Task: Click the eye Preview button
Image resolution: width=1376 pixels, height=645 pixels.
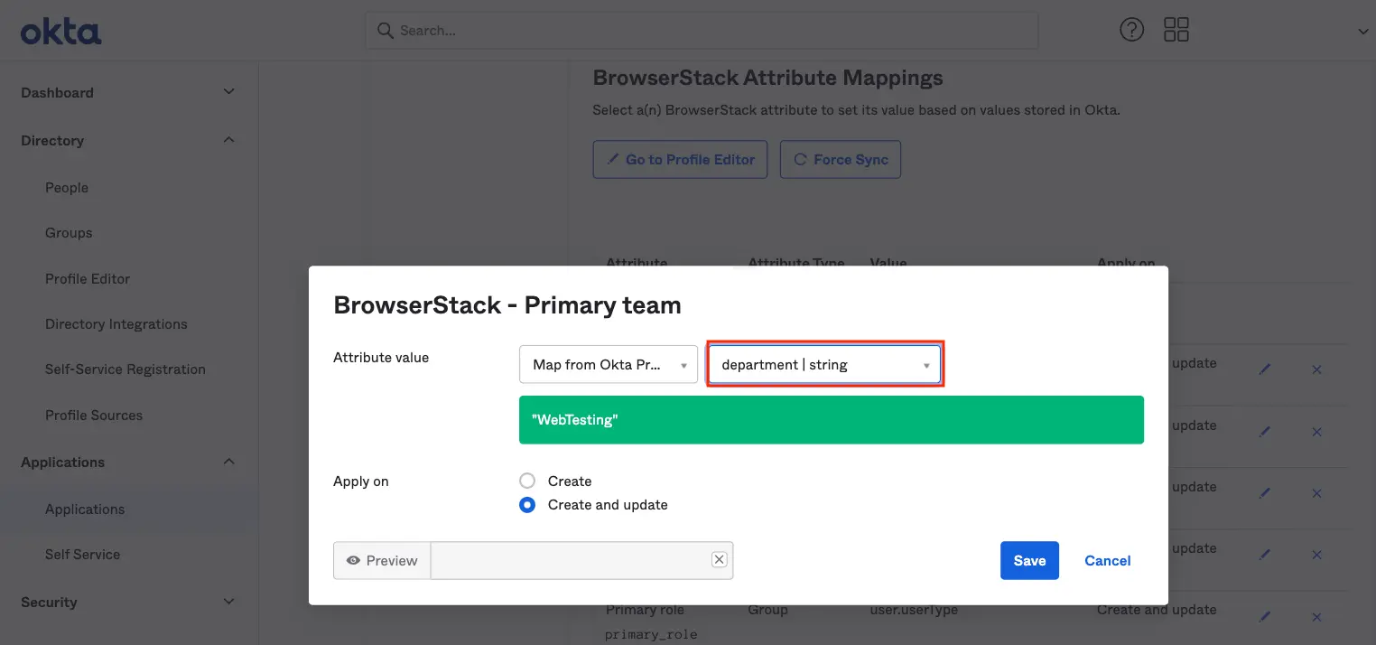Action: [x=382, y=561]
